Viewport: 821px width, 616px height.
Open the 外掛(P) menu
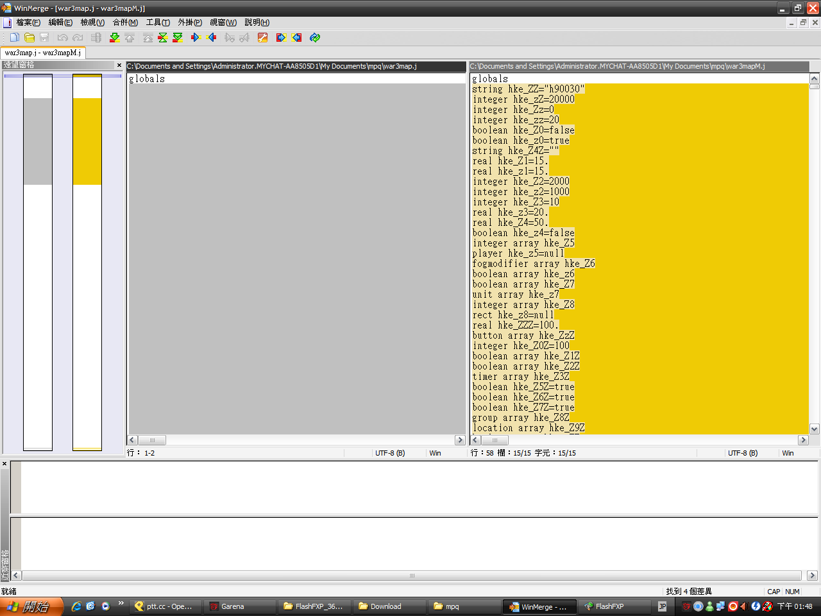pyautogui.click(x=190, y=22)
